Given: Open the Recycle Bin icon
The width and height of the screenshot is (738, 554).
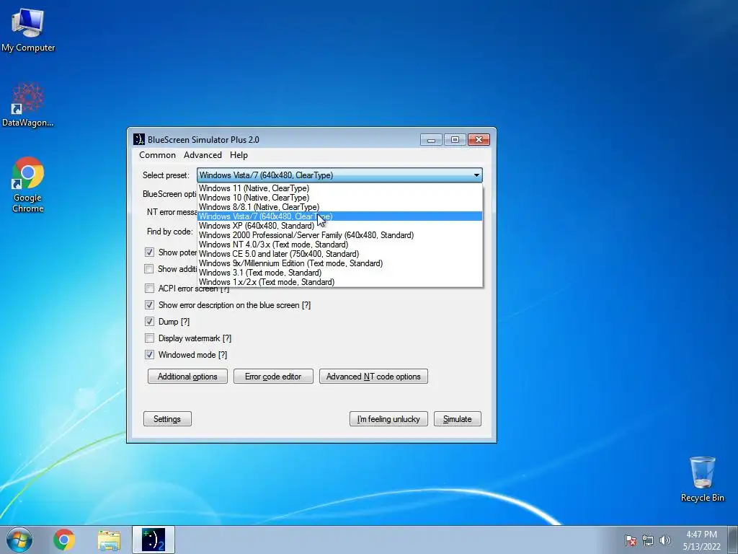Looking at the screenshot, I should click(702, 479).
